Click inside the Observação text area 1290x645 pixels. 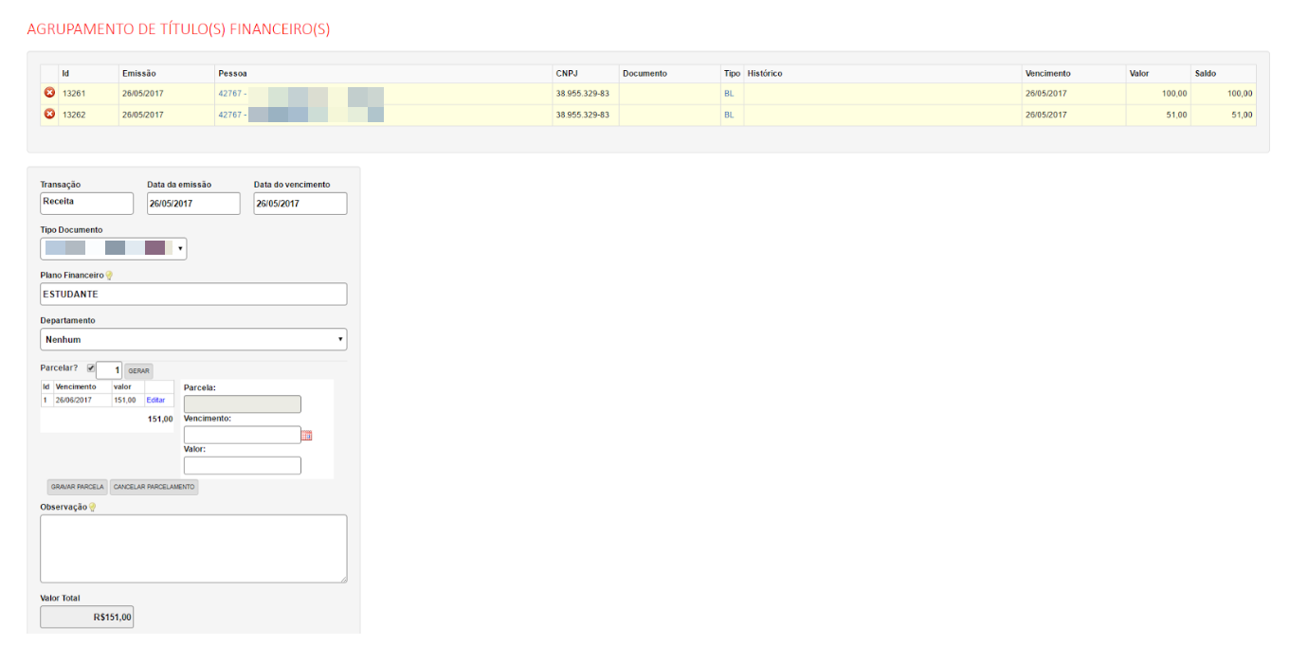[x=193, y=548]
